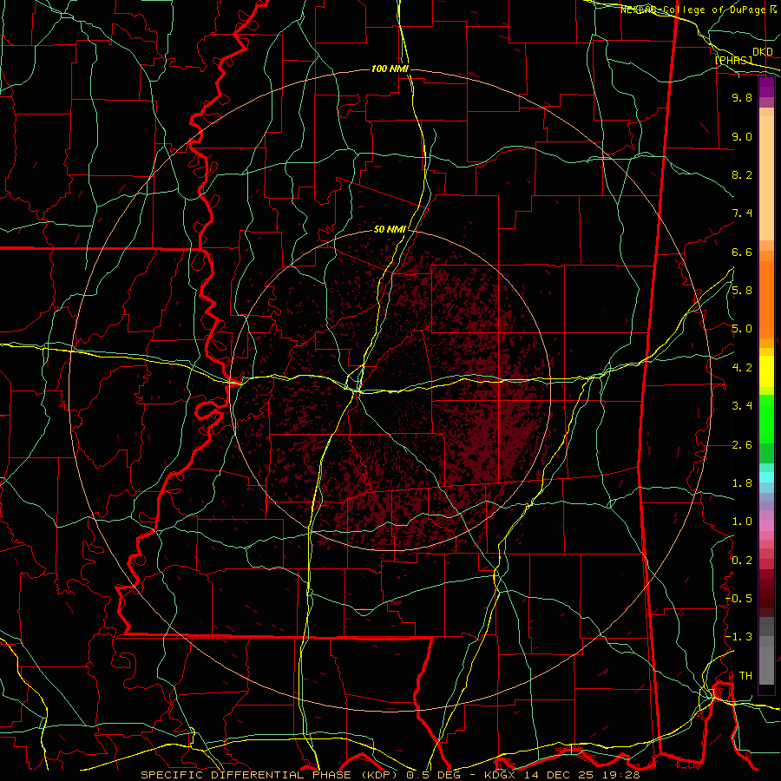Click the 3.4 value on the scale
Viewport: 781px width, 781px height.
742,406
